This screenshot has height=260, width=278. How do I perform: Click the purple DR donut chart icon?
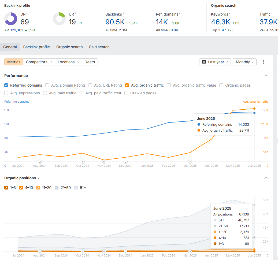coord(11,19)
